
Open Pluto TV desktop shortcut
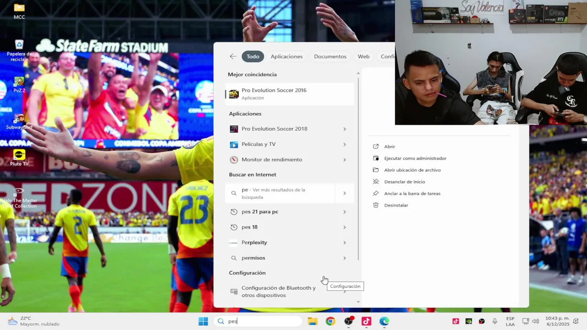tap(19, 158)
